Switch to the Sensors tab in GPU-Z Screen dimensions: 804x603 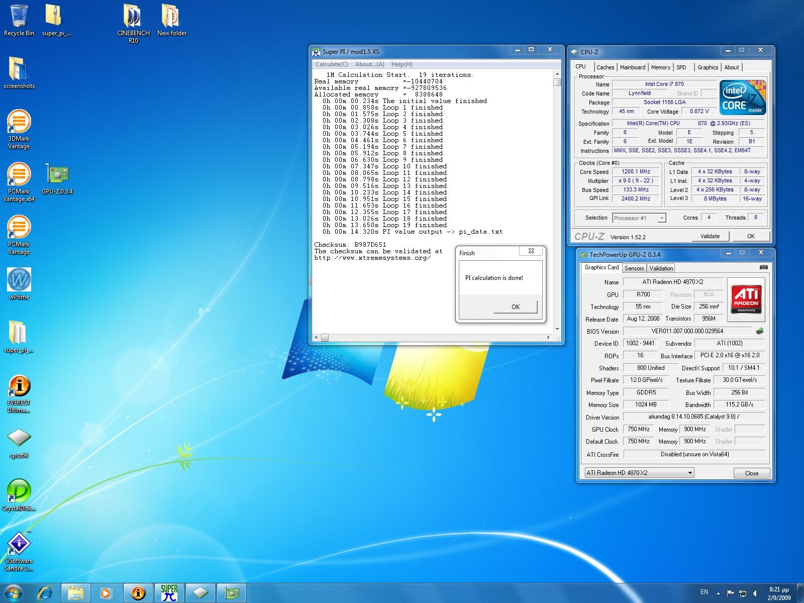(634, 268)
